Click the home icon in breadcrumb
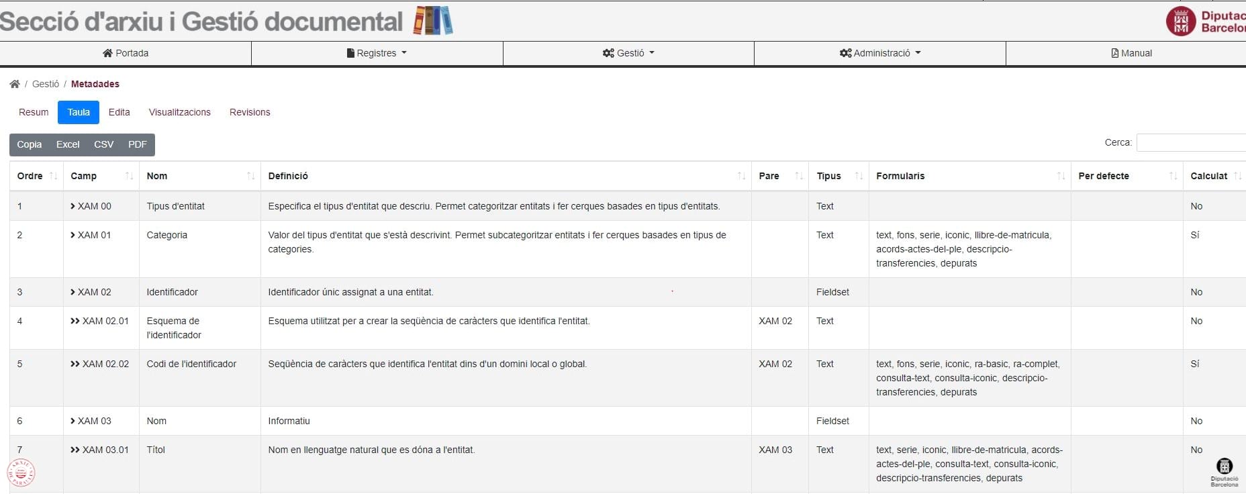Screen dimensions: 1246x494 point(15,84)
